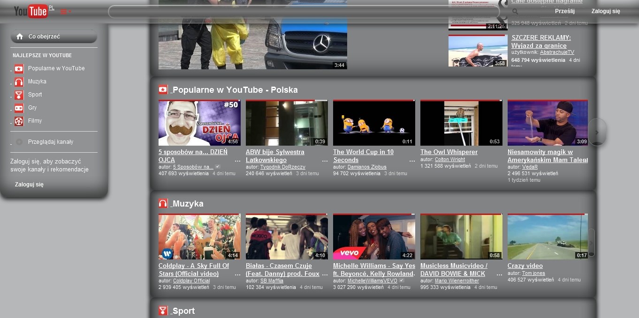The height and width of the screenshot is (318, 639).
Task: Play the minions World Cup thumbnail
Action: [x=374, y=123]
